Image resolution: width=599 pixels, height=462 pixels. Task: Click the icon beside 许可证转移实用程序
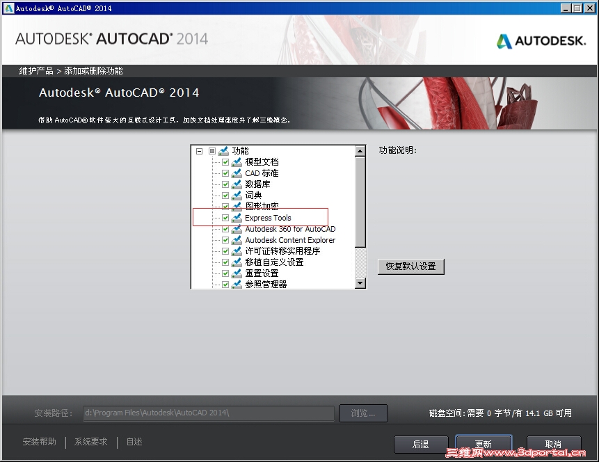point(237,251)
